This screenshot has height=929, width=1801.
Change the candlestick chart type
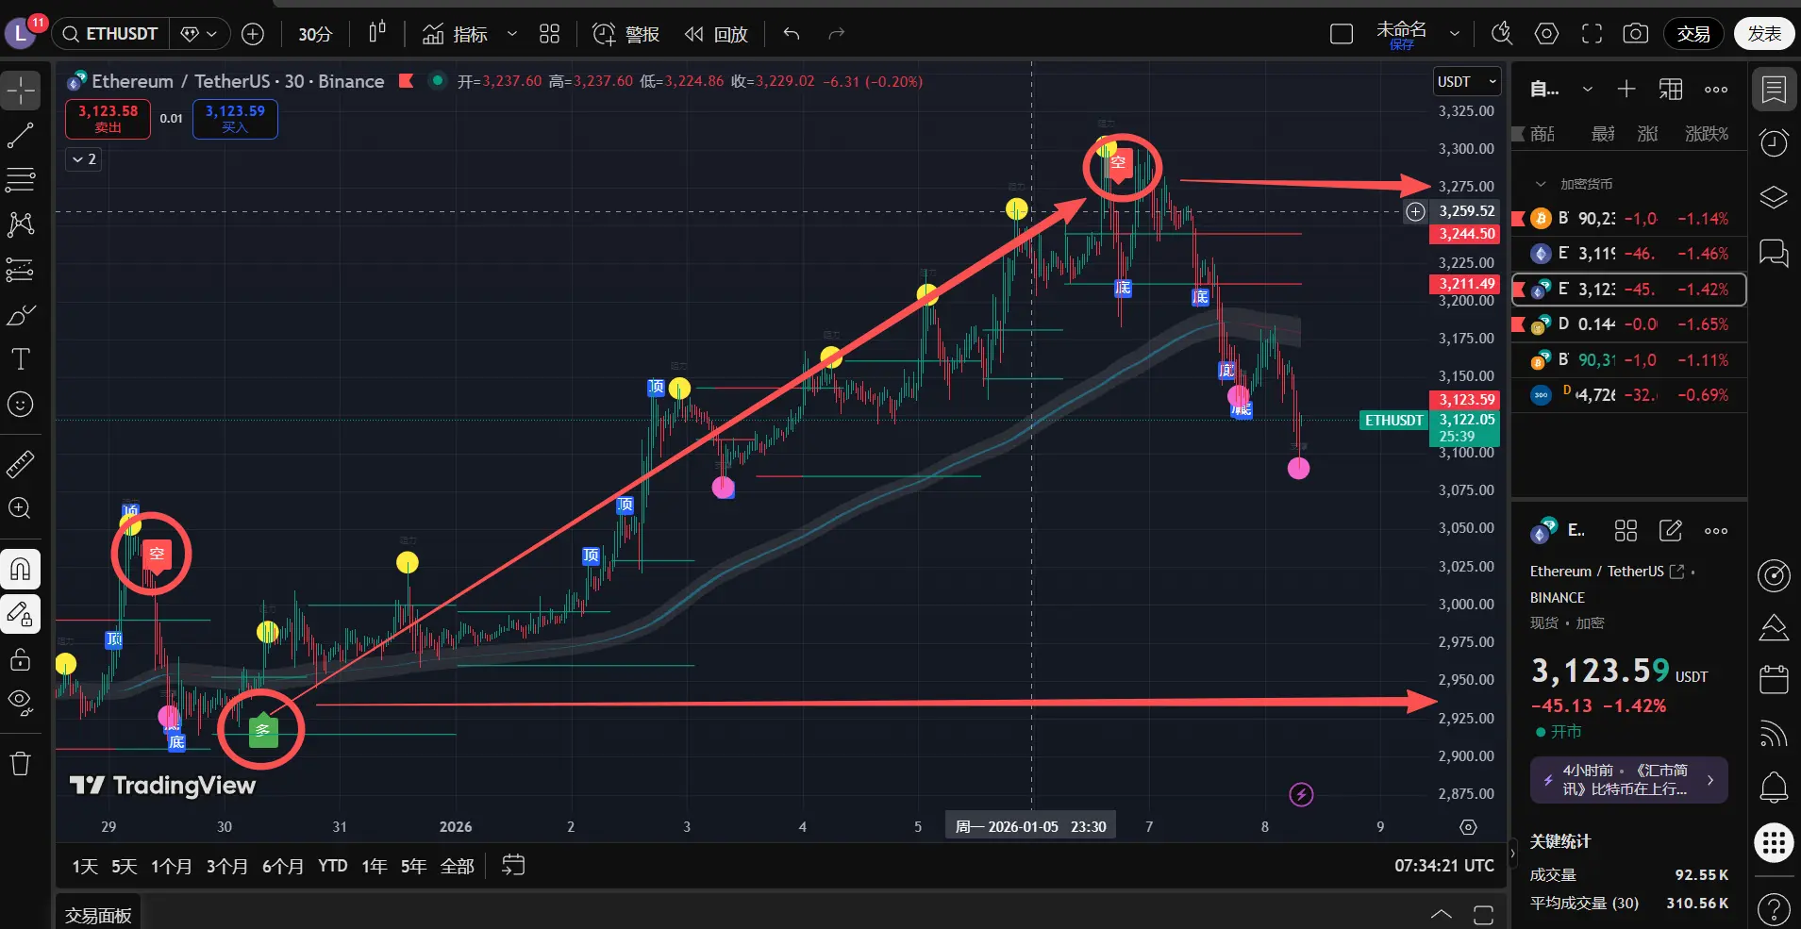coord(377,34)
